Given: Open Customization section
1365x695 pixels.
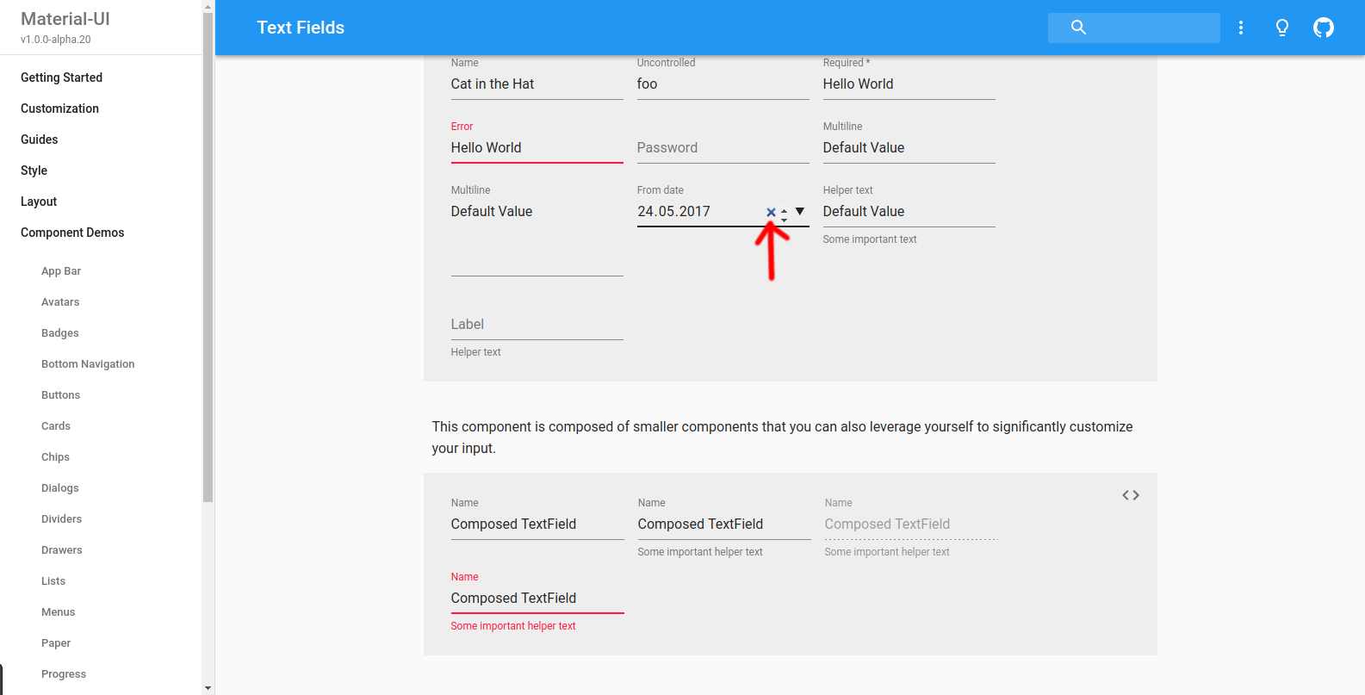Looking at the screenshot, I should tap(59, 109).
